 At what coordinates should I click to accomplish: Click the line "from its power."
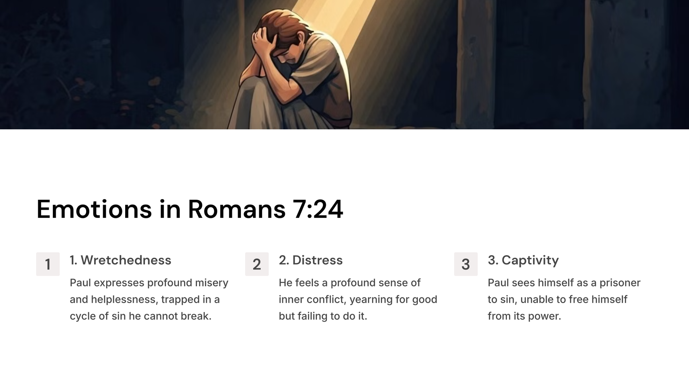click(x=524, y=316)
